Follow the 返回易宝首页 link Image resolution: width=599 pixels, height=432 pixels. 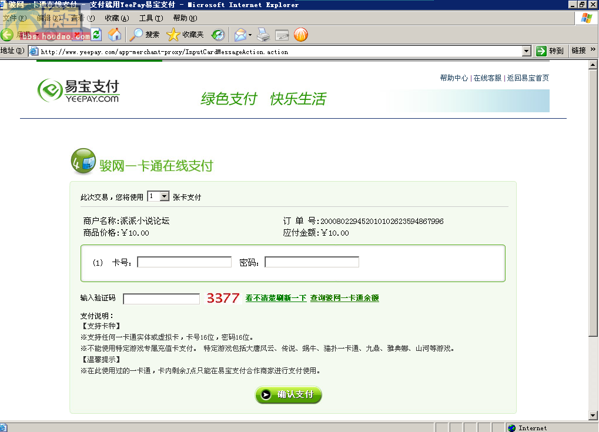[528, 78]
